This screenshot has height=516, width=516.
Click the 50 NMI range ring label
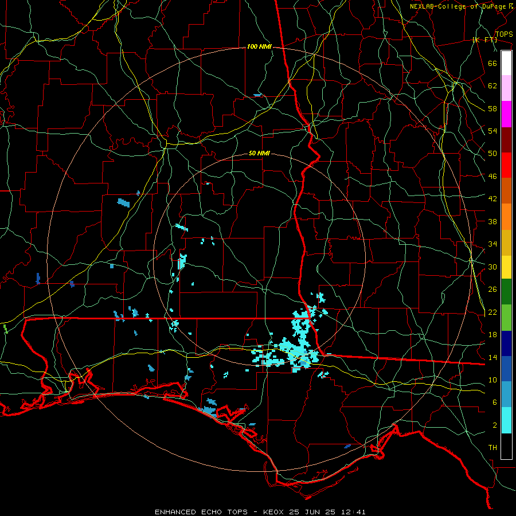259,153
